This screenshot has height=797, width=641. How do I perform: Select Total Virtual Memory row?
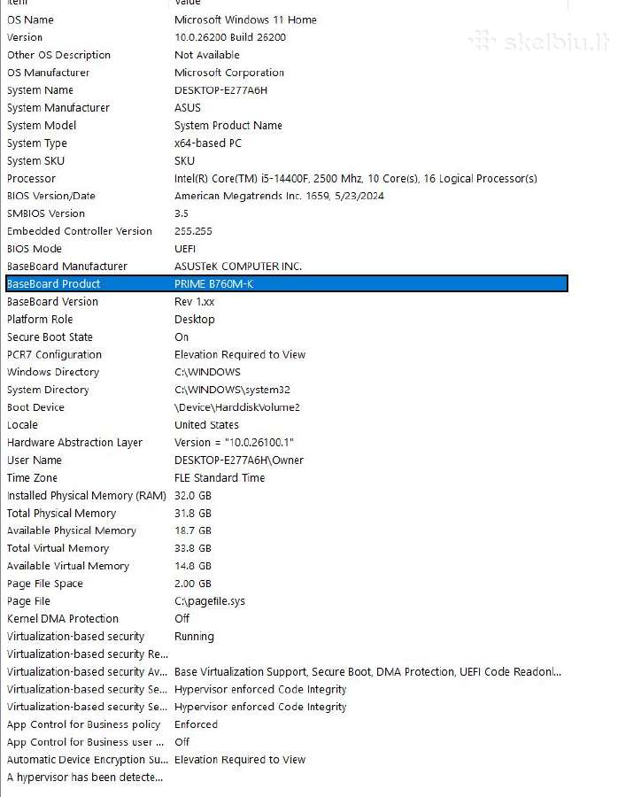287,548
